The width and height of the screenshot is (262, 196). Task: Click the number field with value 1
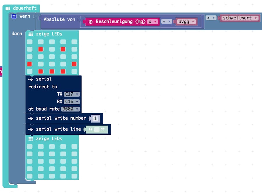pos(95,118)
